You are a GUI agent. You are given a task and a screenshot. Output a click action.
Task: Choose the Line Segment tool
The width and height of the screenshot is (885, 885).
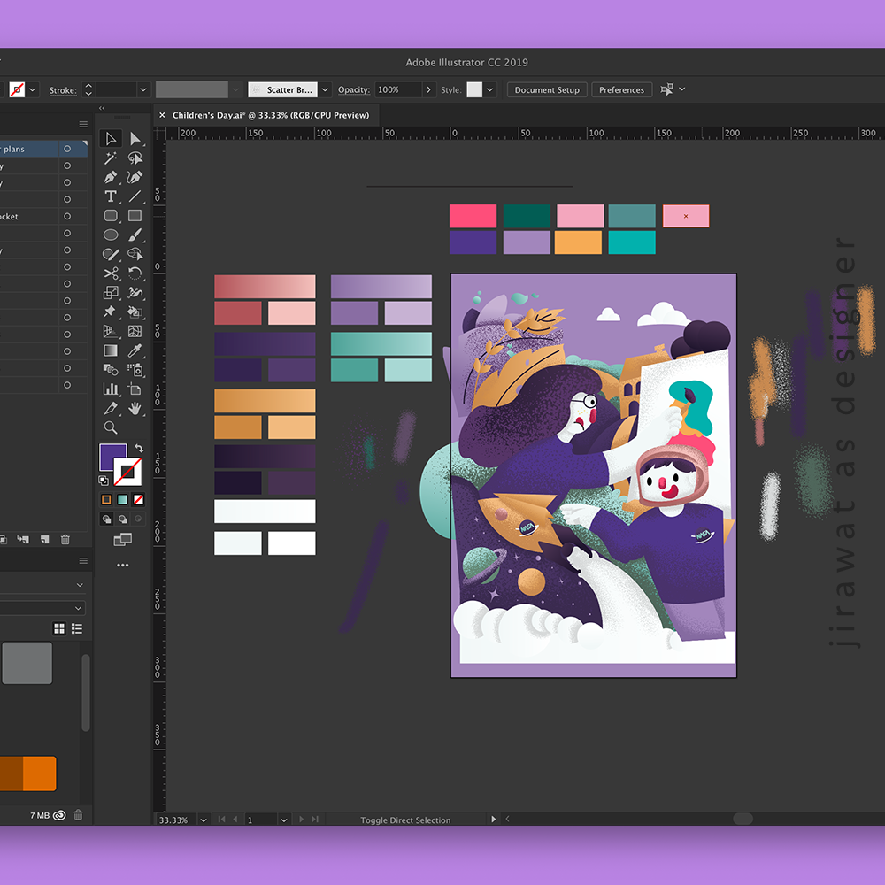click(x=135, y=196)
